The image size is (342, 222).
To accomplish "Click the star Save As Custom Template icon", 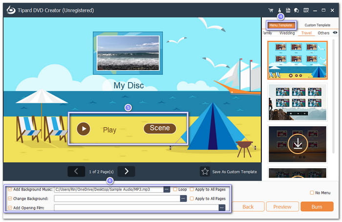I will [x=205, y=171].
